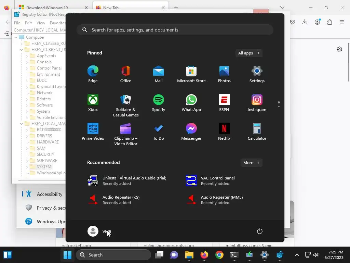Viewport: 350px width, 263px height.
Task: Open All apps list
Action: tap(249, 53)
